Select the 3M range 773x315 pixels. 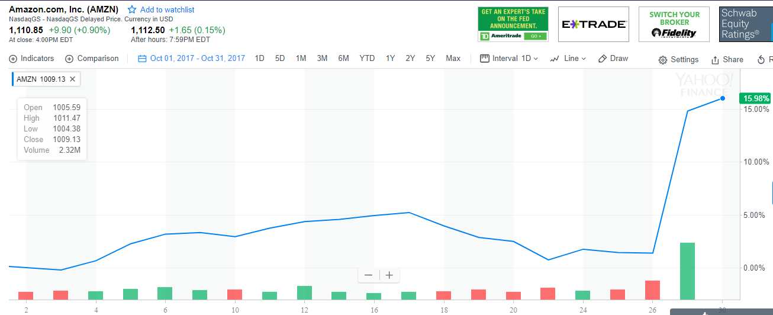[x=322, y=59]
